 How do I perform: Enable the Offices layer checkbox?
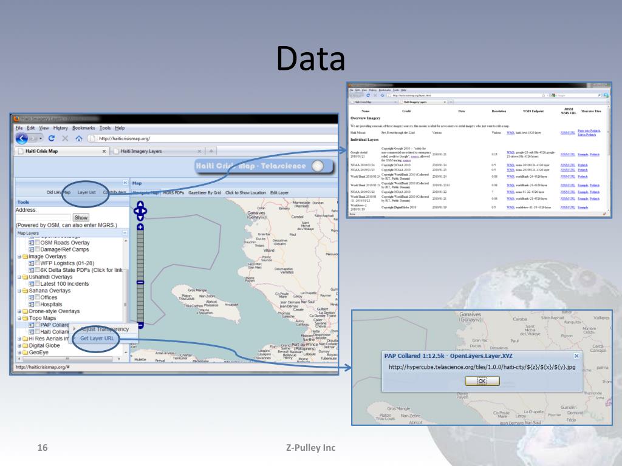click(x=37, y=297)
